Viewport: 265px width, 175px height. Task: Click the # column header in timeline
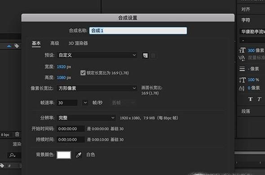(9, 166)
